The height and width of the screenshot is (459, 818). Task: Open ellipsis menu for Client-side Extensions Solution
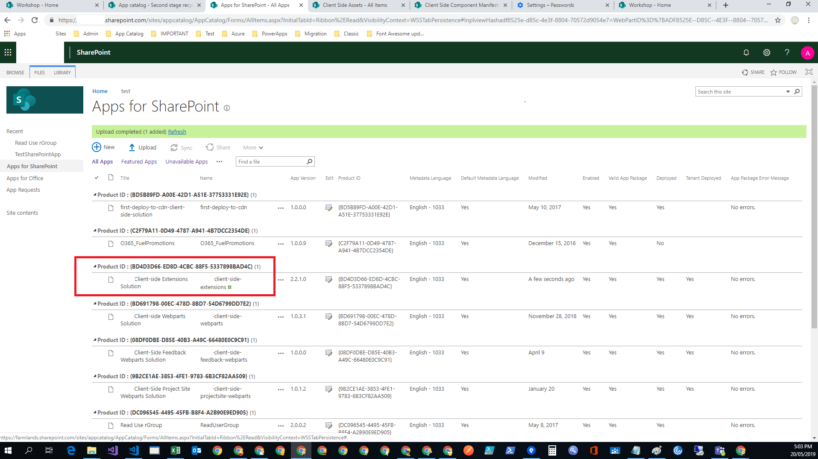pyautogui.click(x=281, y=280)
